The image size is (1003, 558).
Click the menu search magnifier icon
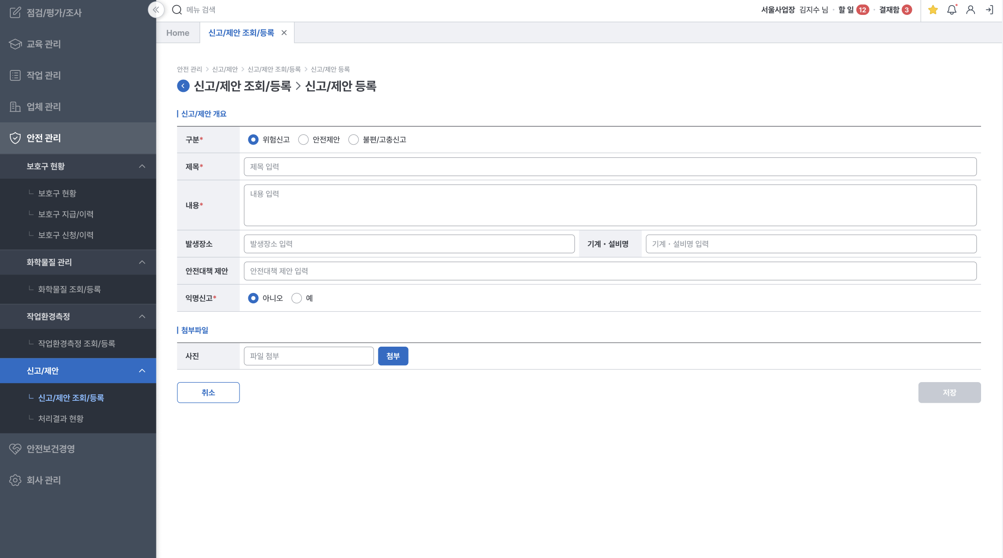[x=177, y=10]
